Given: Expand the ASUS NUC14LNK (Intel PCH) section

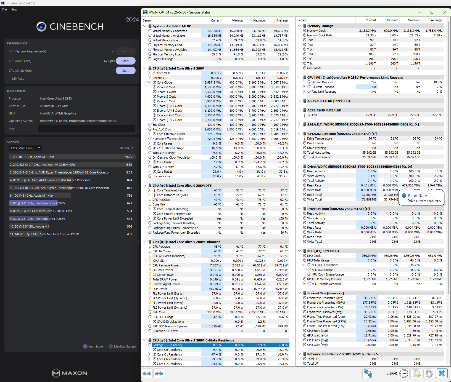Looking at the screenshot, I should coord(299,101).
